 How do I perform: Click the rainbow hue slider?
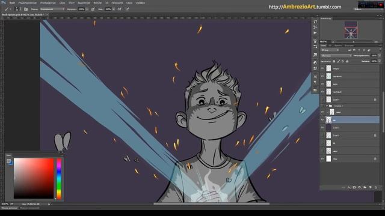click(59, 179)
